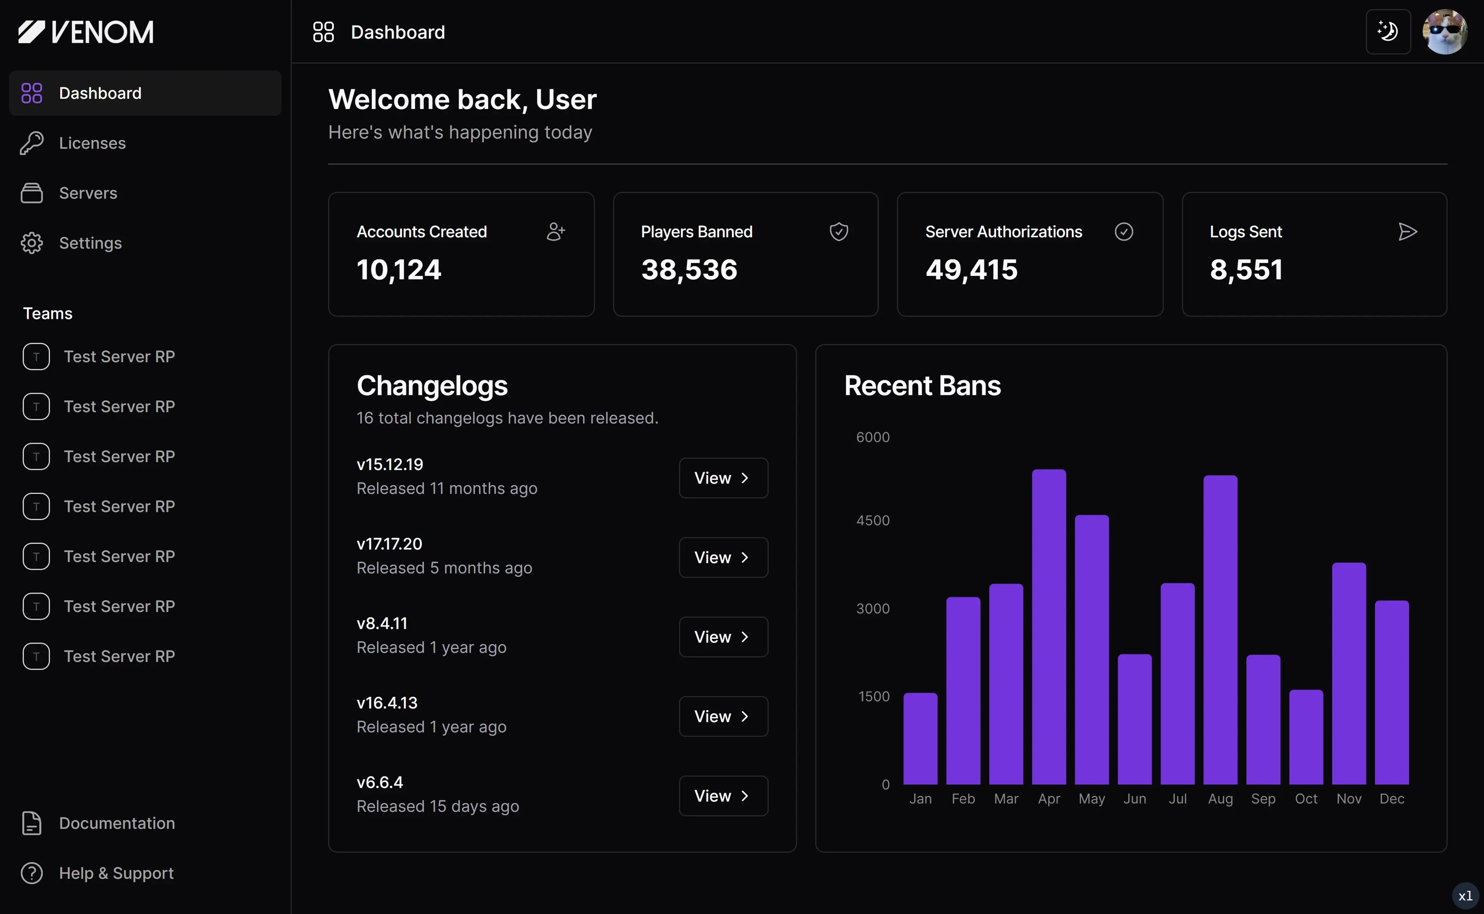
Task: Click the 6000 axis label in chart
Action: tap(872, 437)
